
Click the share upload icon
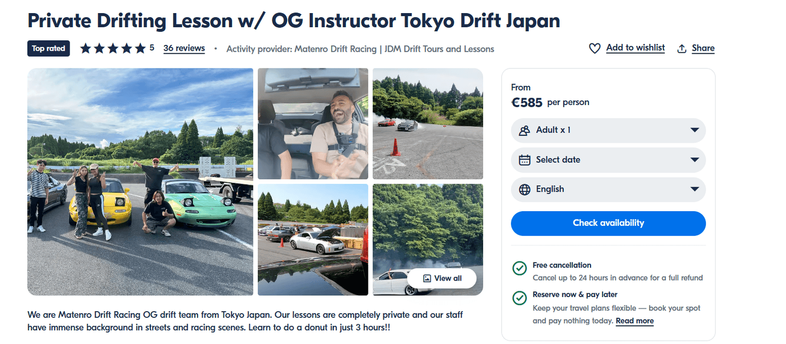(x=682, y=49)
